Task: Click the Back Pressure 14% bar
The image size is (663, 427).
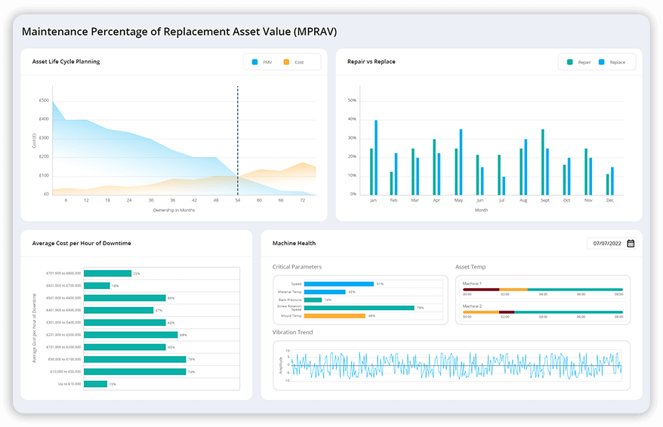Action: coord(313,300)
